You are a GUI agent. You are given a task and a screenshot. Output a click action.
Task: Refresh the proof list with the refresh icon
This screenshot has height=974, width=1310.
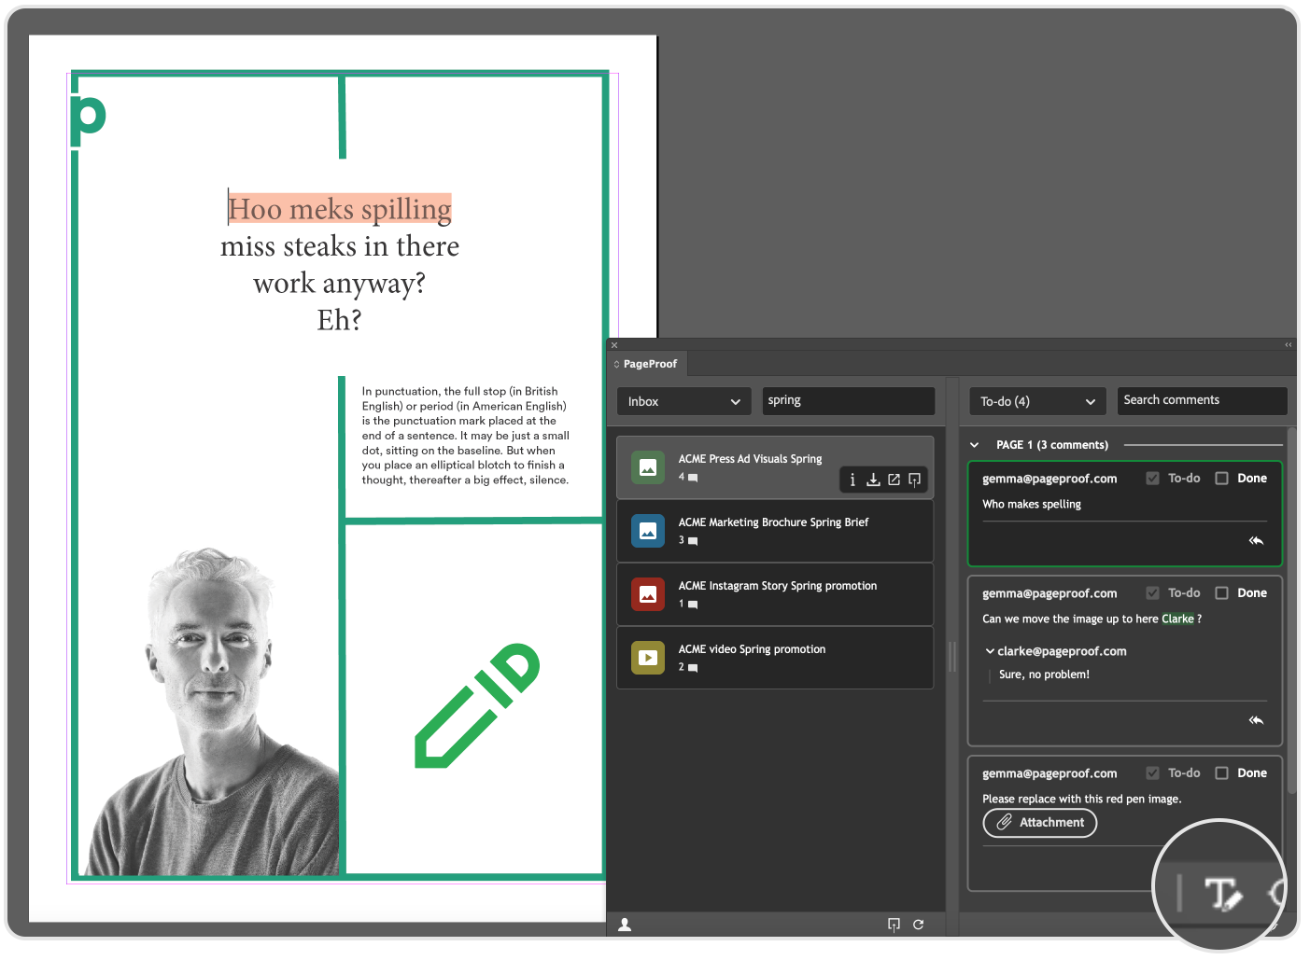tap(918, 925)
